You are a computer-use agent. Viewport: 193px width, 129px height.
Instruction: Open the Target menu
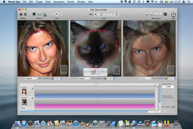click(x=39, y=2)
